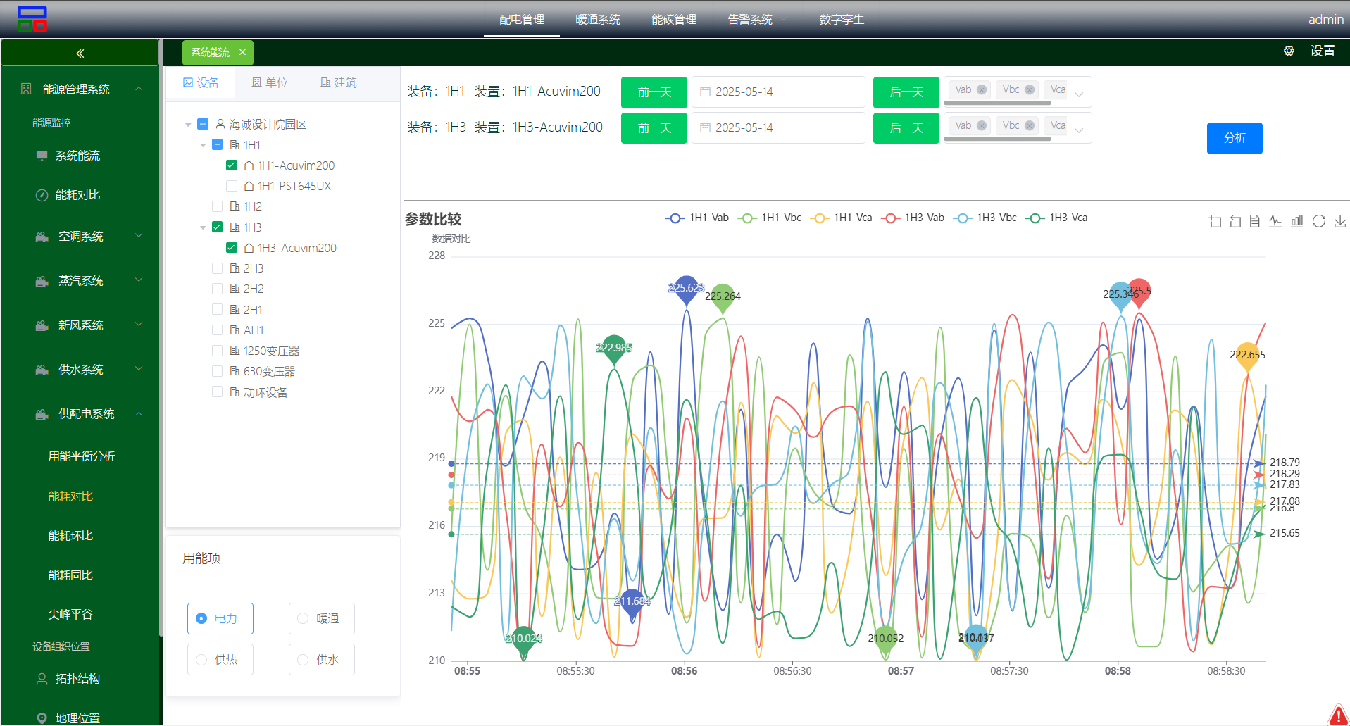Click the chart restore refresh icon
The height and width of the screenshot is (726, 1350).
click(x=1318, y=221)
